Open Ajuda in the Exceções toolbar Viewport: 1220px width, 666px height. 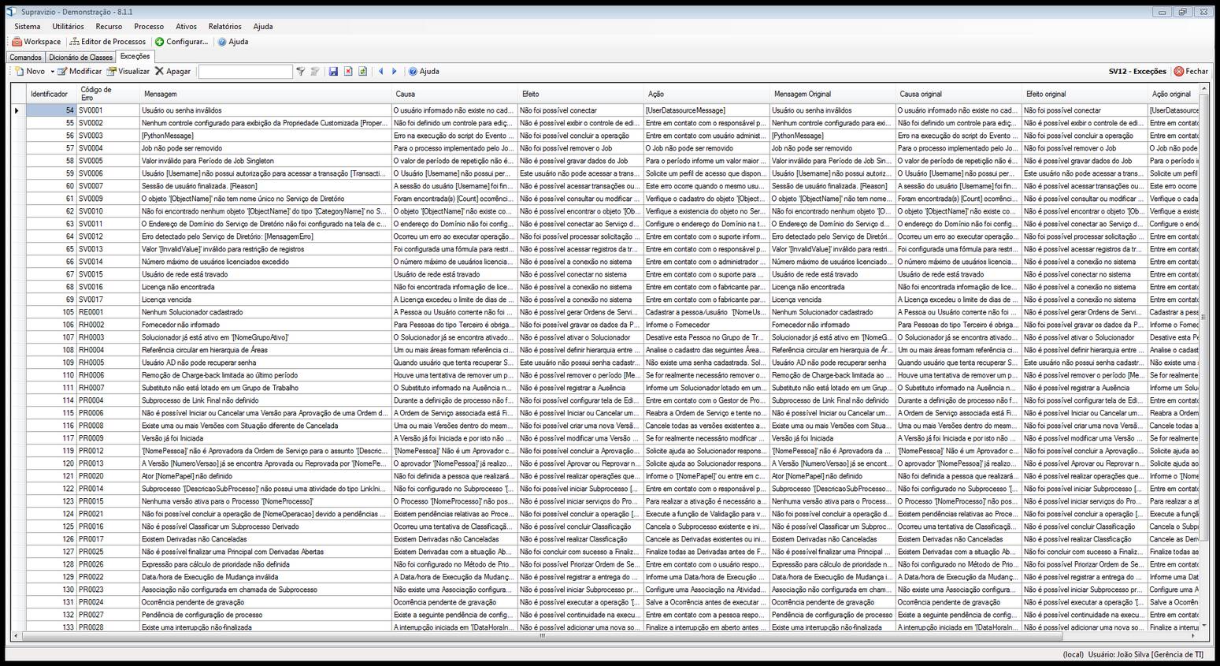pyautogui.click(x=424, y=71)
